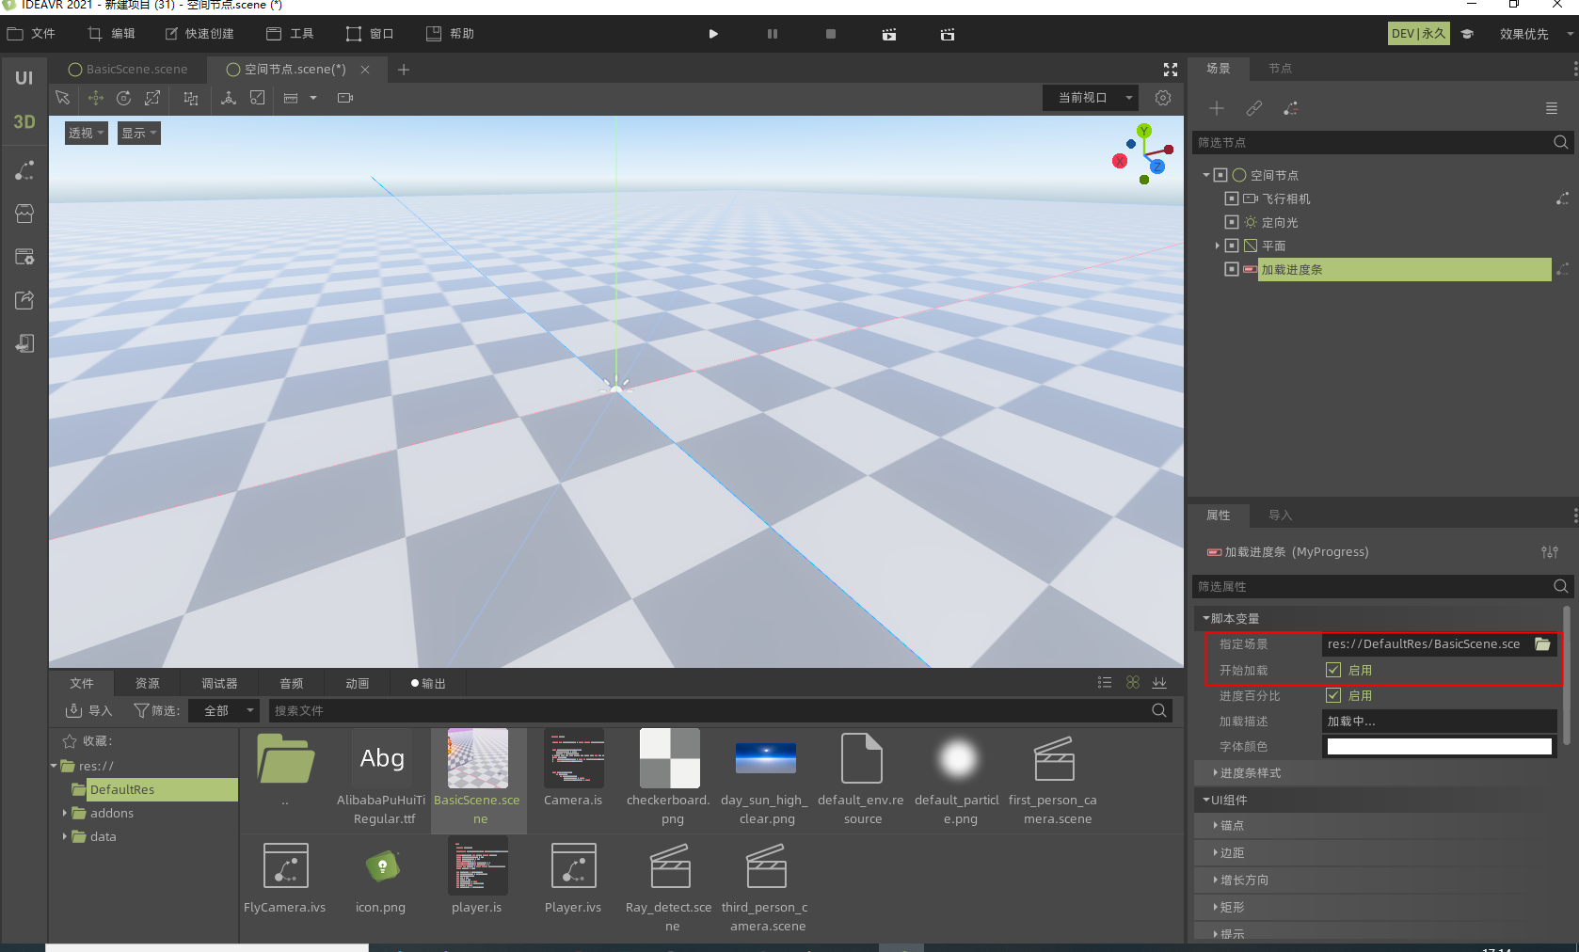1579x952 pixels.
Task: Toggle visibility of 加载进度条 node
Action: point(1231,269)
